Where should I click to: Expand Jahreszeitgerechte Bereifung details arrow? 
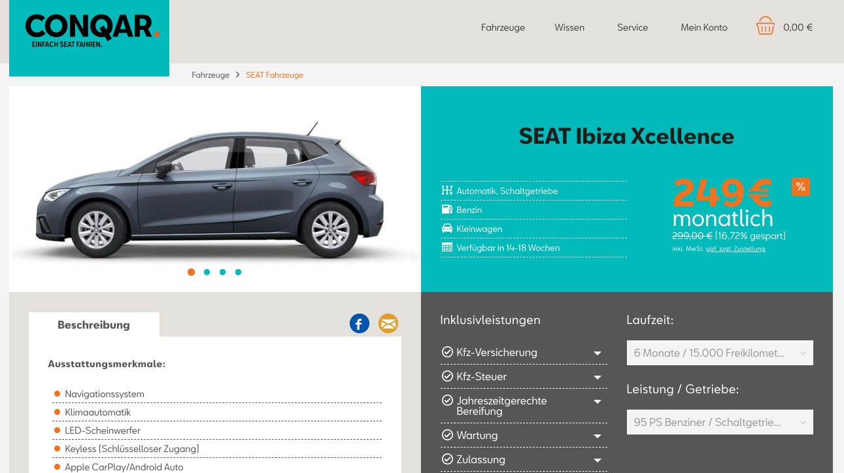coord(597,402)
